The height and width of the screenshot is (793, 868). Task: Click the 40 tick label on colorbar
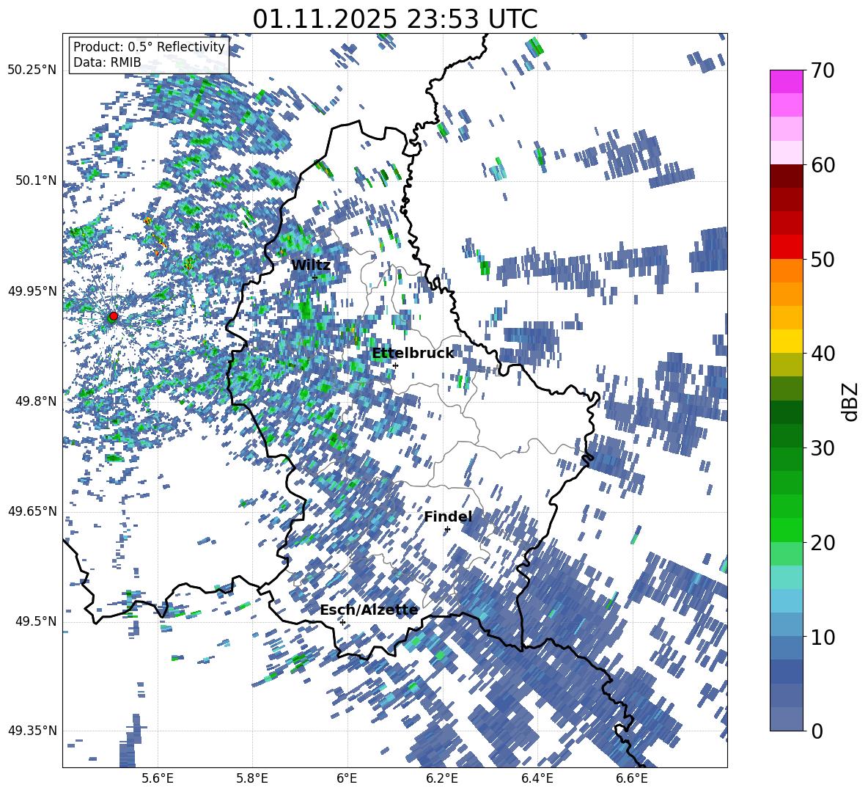pyautogui.click(x=823, y=354)
